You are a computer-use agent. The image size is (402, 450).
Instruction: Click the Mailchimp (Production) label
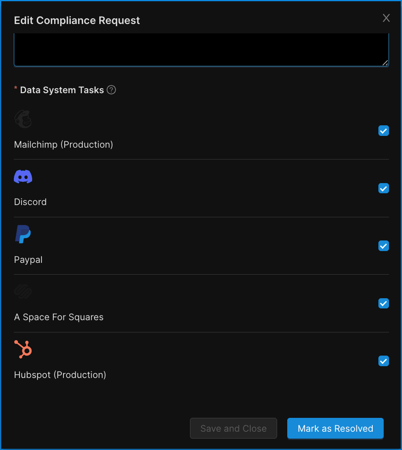pyautogui.click(x=63, y=144)
